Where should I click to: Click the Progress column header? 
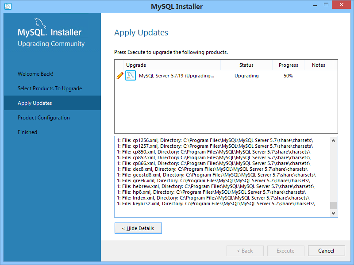point(289,65)
